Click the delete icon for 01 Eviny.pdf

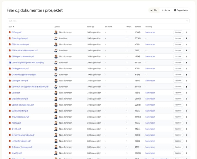coord(186,32)
